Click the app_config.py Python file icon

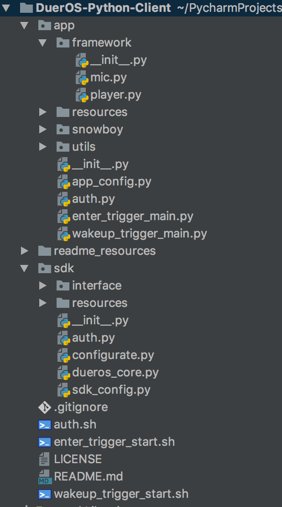click(x=64, y=182)
